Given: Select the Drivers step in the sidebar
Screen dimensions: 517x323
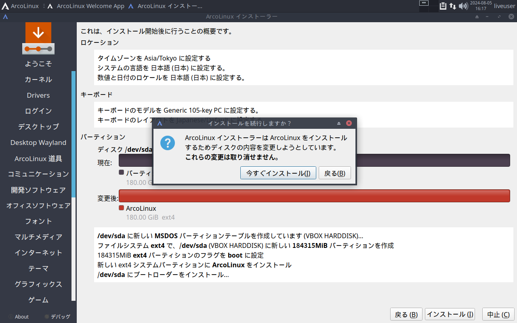Looking at the screenshot, I should pyautogui.click(x=38, y=95).
